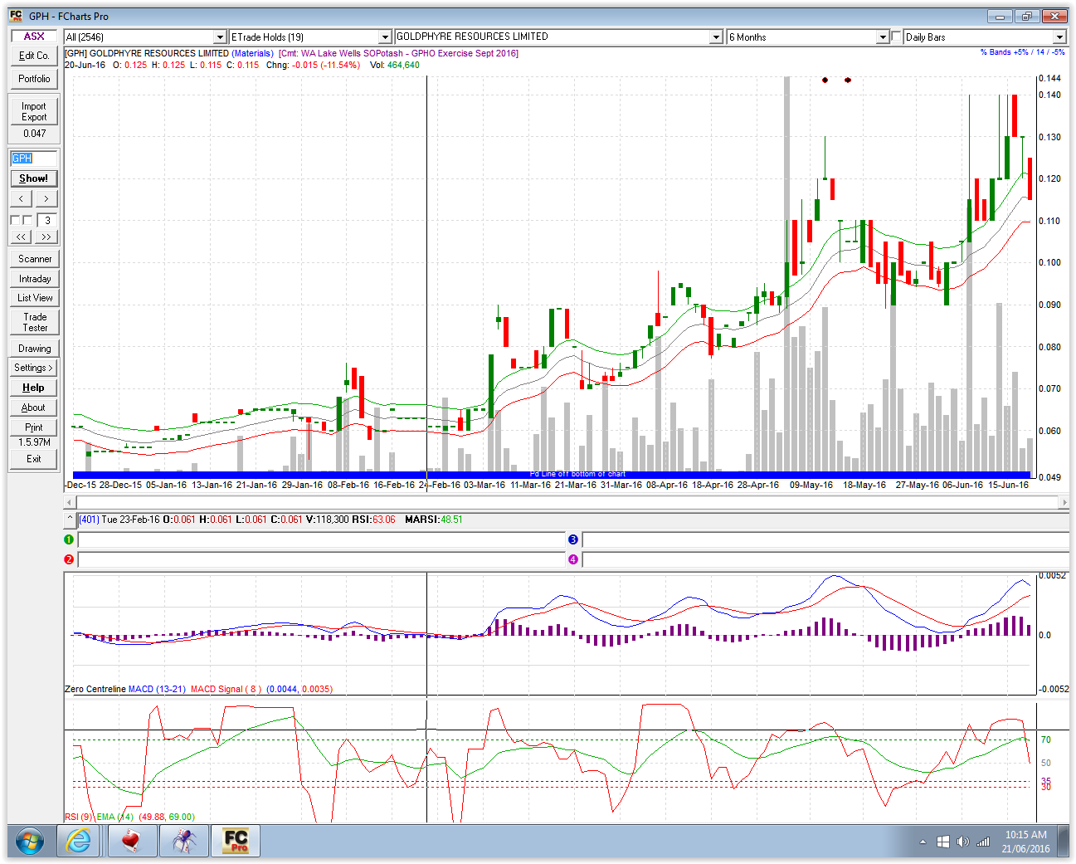The width and height of the screenshot is (1076, 864).
Task: Go to the previous stock with the single left arrow
Action: [22, 198]
